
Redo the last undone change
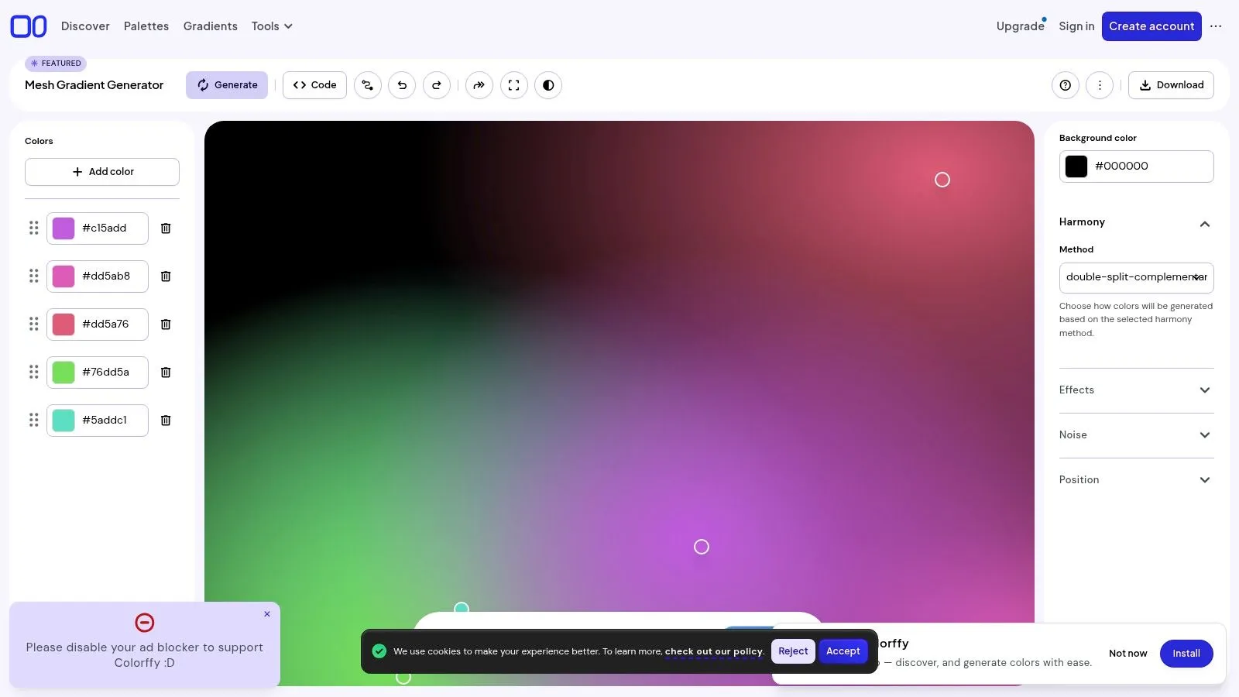tap(437, 85)
